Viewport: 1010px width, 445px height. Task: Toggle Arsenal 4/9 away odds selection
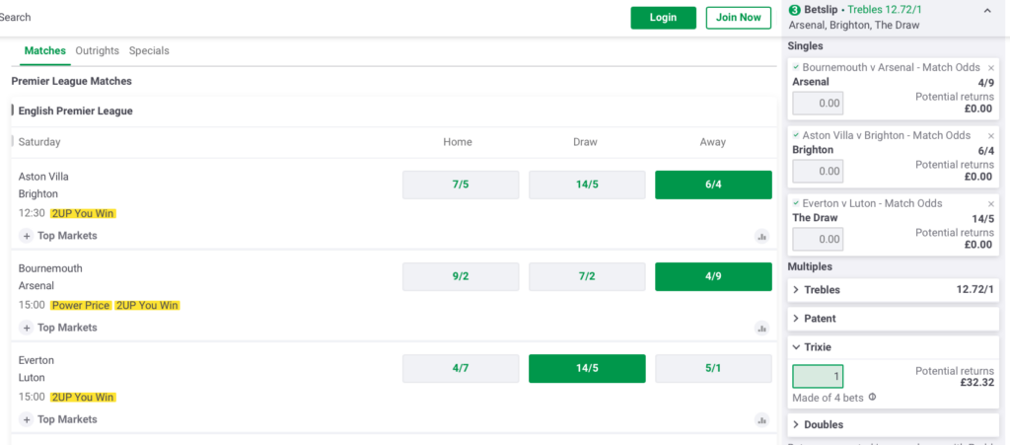click(x=713, y=276)
